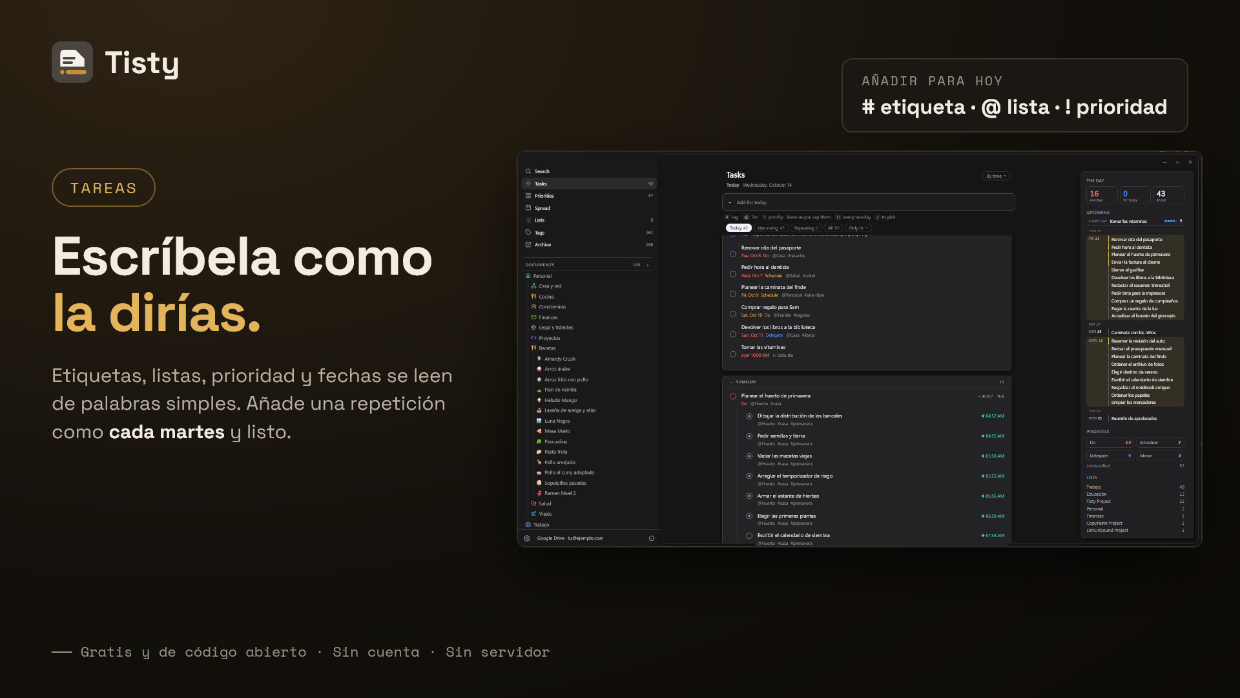Open the Only in filter dropdown
The height and width of the screenshot is (698, 1240).
(x=858, y=228)
